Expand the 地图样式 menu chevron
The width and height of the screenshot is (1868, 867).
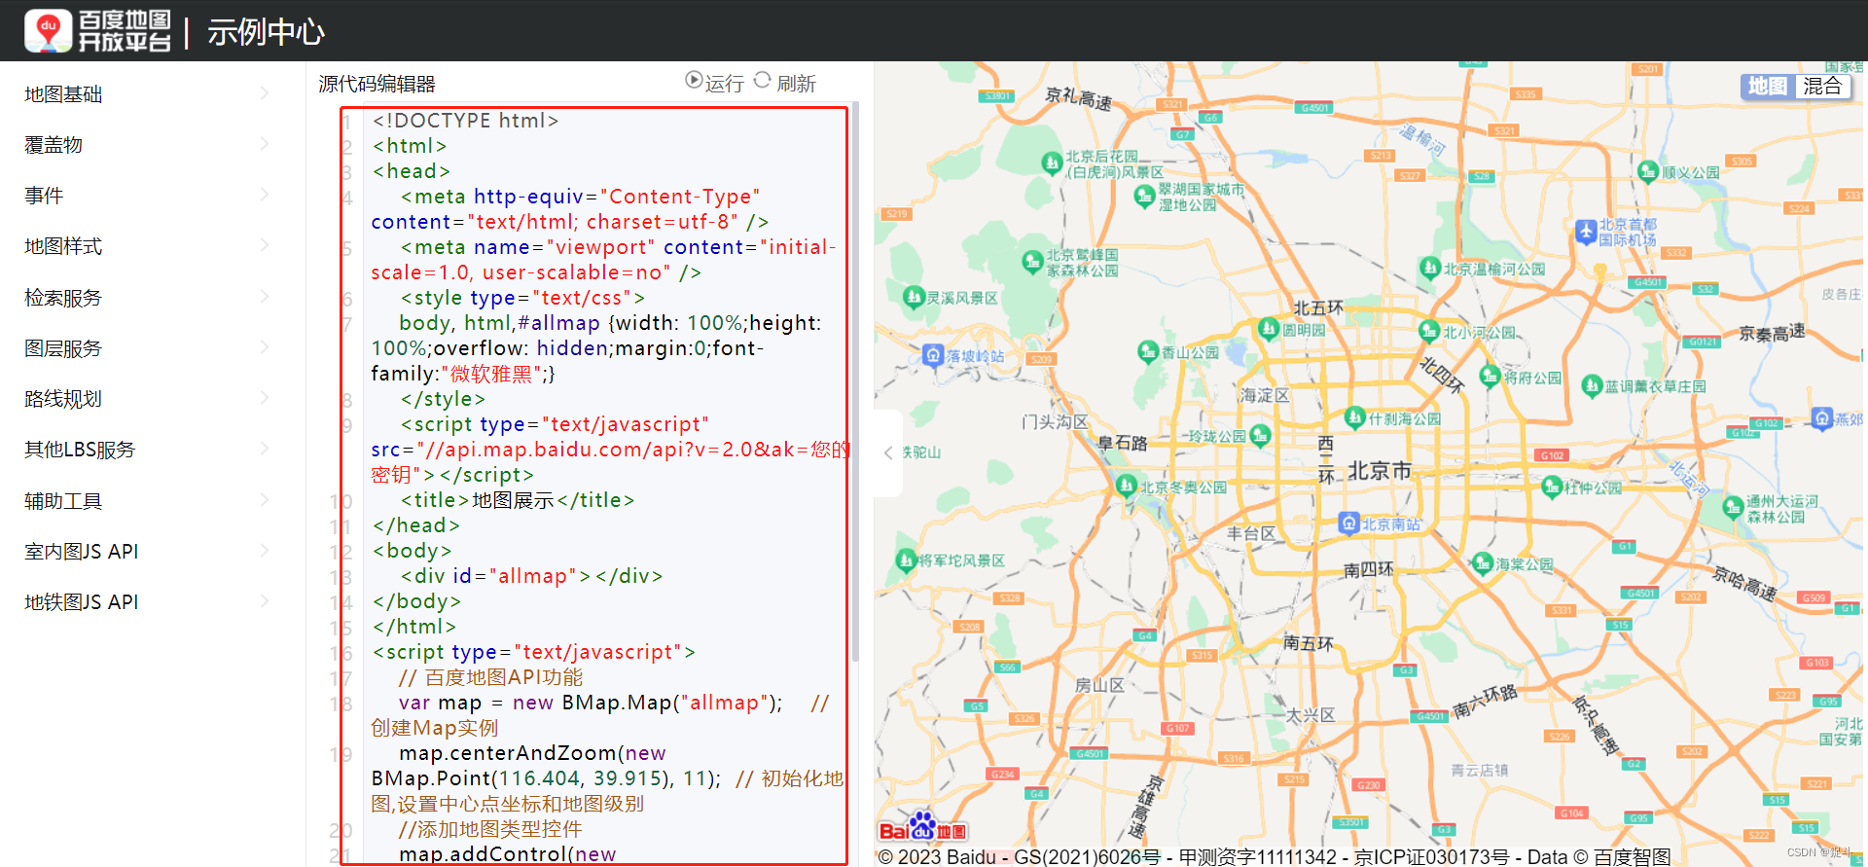pos(265,245)
